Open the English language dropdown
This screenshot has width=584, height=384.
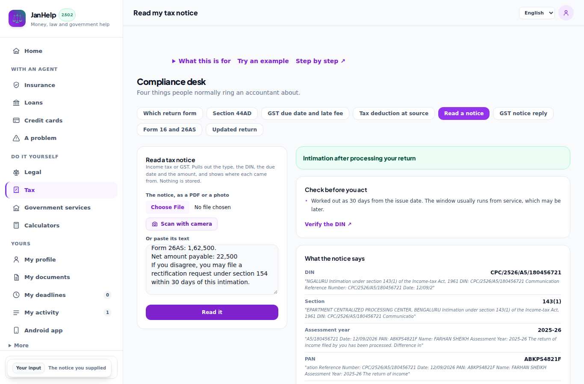[537, 13]
